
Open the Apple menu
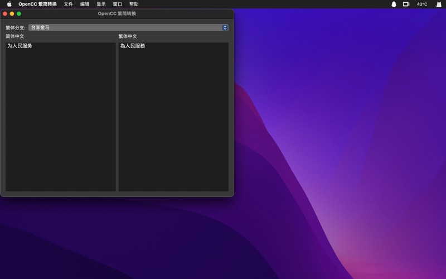[9, 4]
